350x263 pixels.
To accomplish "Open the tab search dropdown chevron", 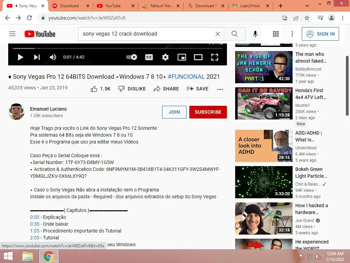I will (307, 6).
